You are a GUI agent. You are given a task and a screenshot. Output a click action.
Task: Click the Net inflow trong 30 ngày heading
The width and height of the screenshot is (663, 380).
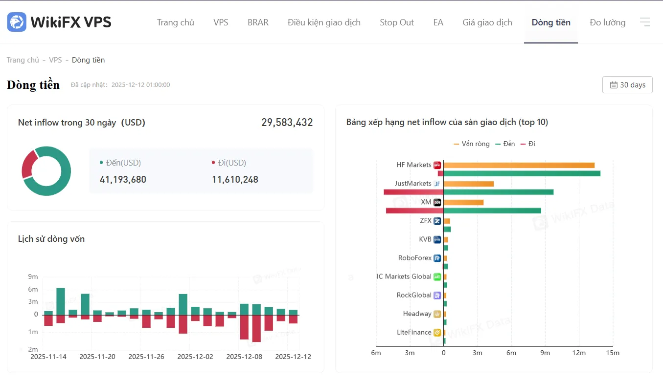click(82, 123)
